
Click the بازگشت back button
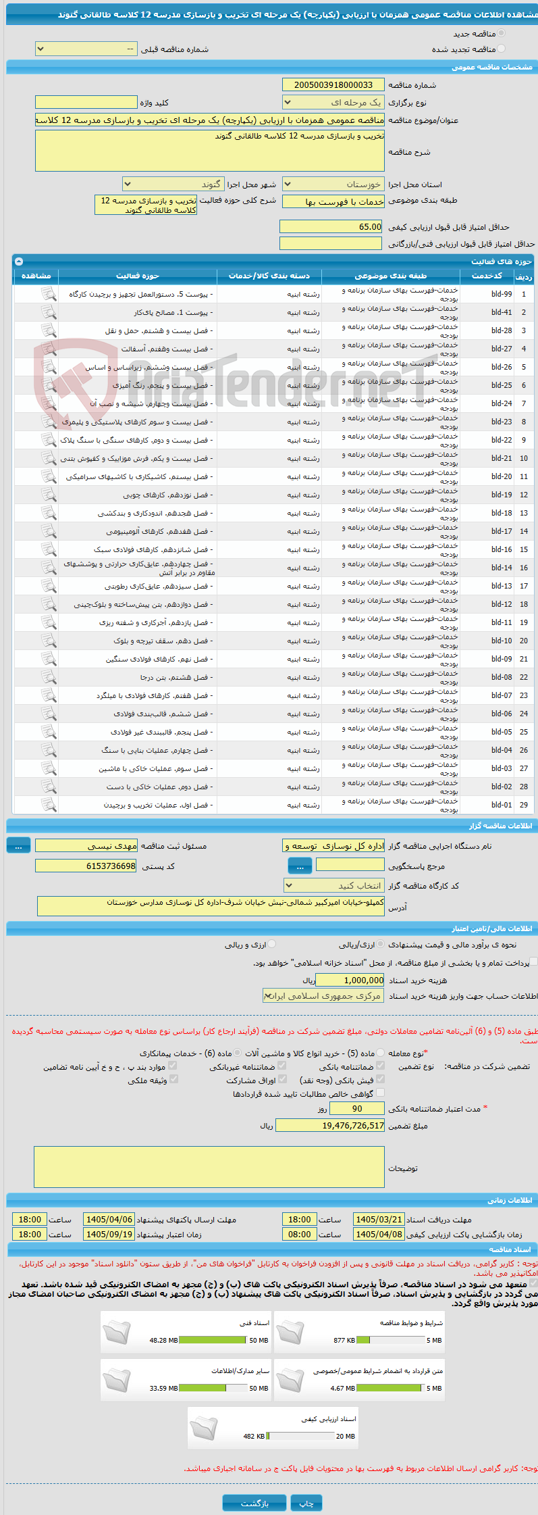[254, 1502]
